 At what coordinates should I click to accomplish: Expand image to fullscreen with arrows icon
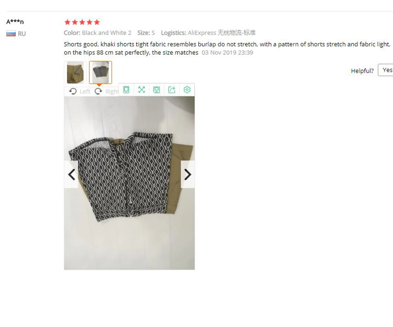tap(141, 90)
